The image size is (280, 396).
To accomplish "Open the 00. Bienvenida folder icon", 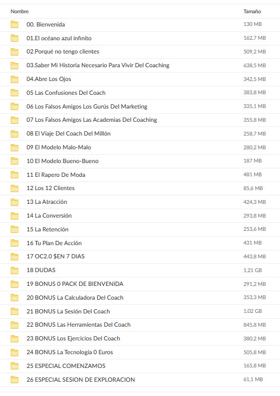I will pos(14,24).
